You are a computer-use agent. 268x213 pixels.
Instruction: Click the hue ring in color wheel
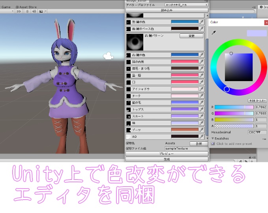(227, 89)
